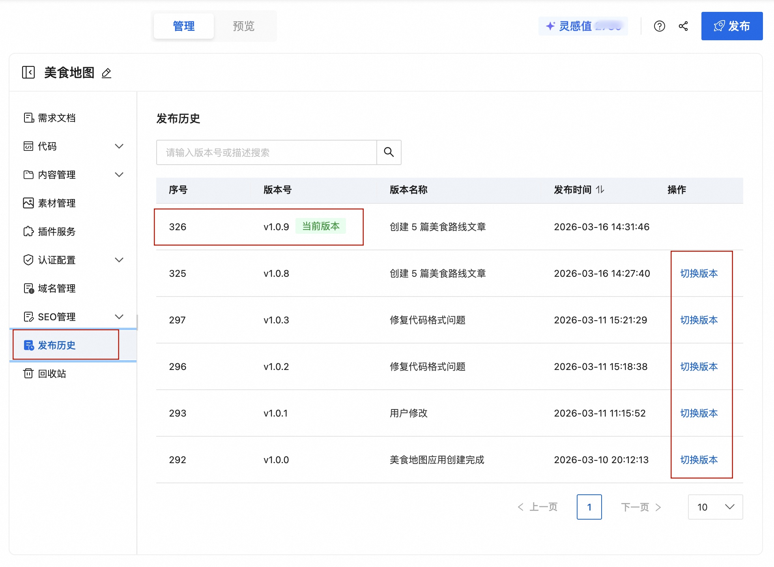Screen dimensions: 774x567
Task: Click the help question mark icon
Action: (659, 26)
